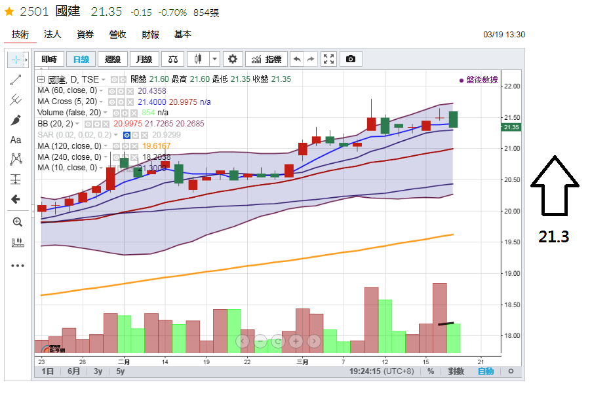Switch to 基本 tab

tap(182, 35)
